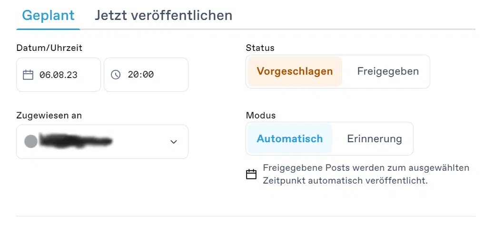Expand the Zugewiesen an dropdown chevron
The width and height of the screenshot is (494, 234).
(x=174, y=142)
